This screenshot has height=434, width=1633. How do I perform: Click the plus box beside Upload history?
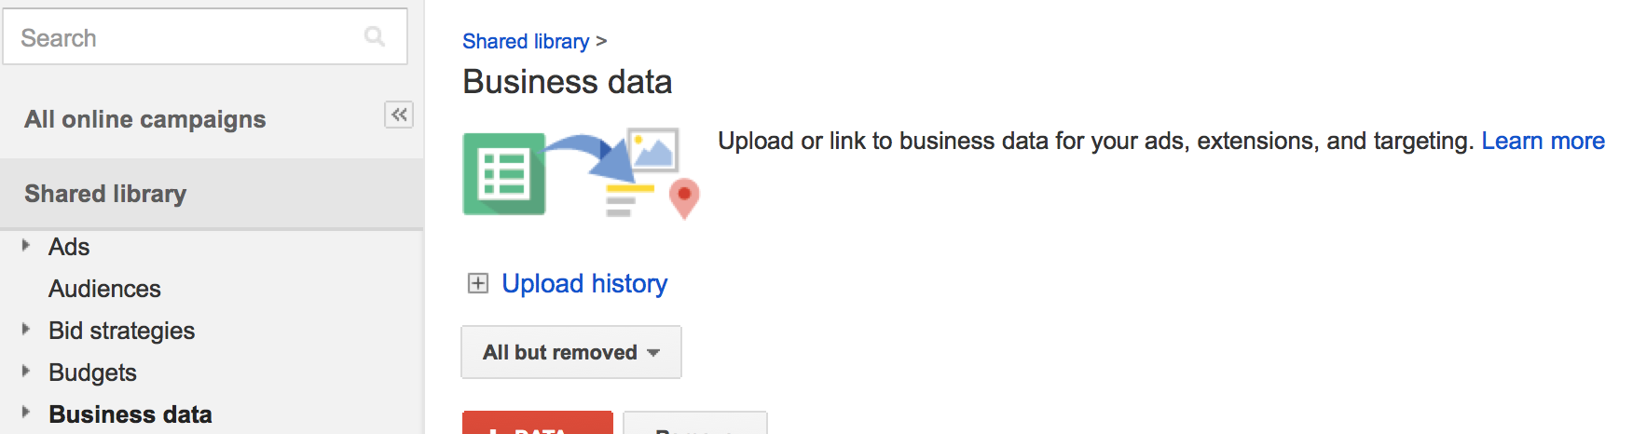(x=478, y=283)
